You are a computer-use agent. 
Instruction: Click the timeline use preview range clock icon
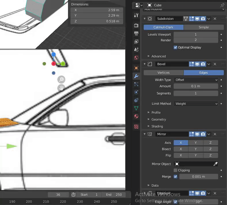pyautogui.click(x=73, y=195)
